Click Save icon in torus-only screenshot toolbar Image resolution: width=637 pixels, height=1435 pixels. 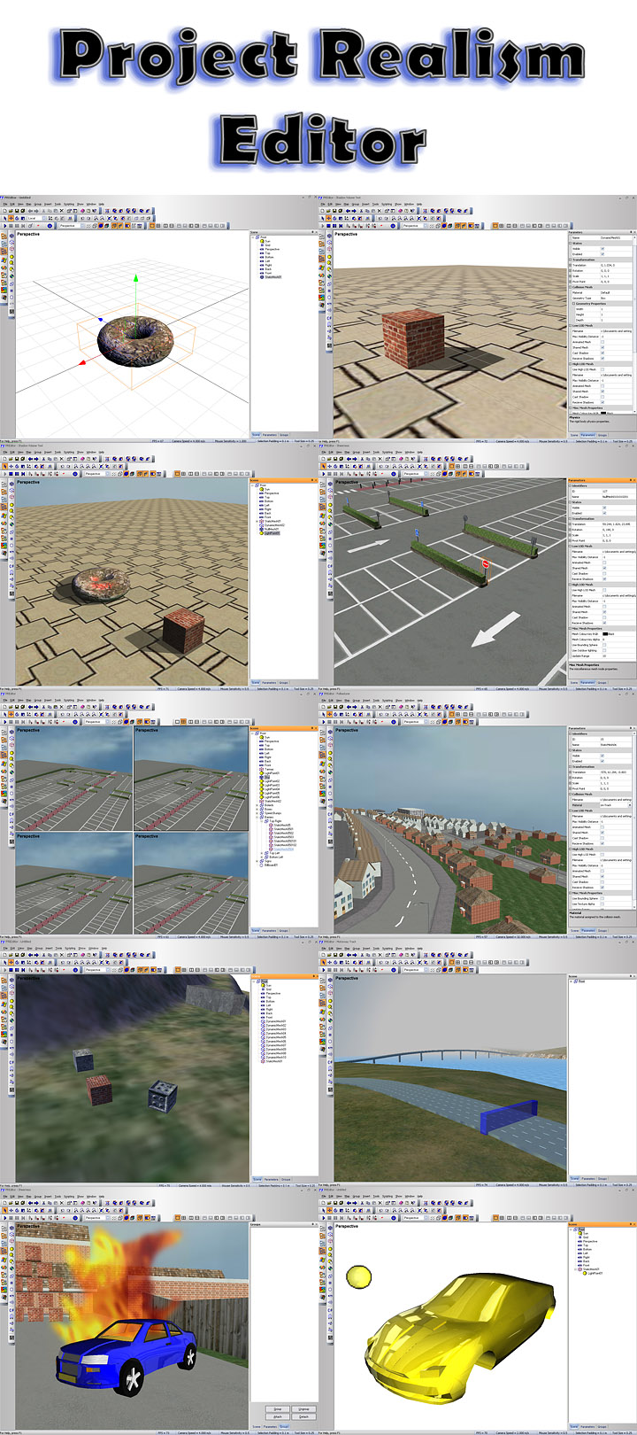click(x=16, y=211)
